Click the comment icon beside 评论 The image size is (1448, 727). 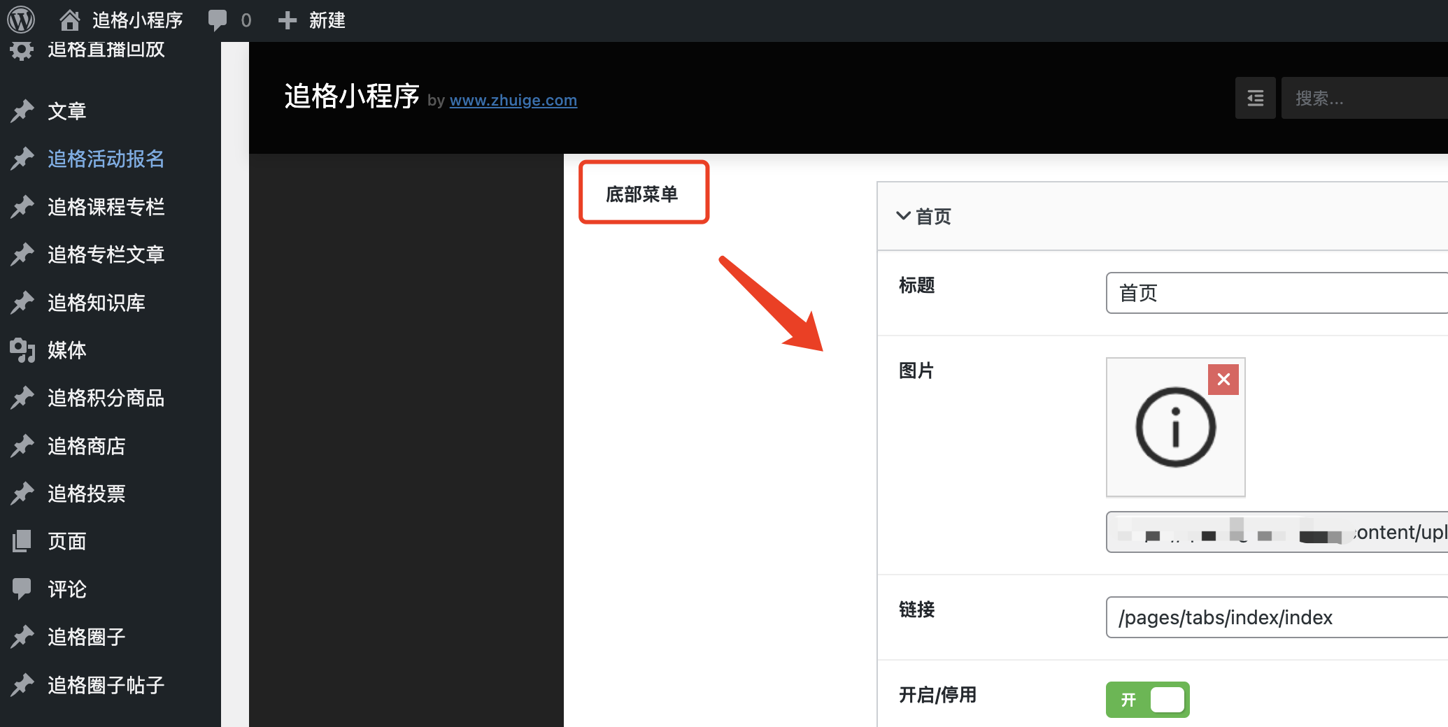(x=22, y=589)
